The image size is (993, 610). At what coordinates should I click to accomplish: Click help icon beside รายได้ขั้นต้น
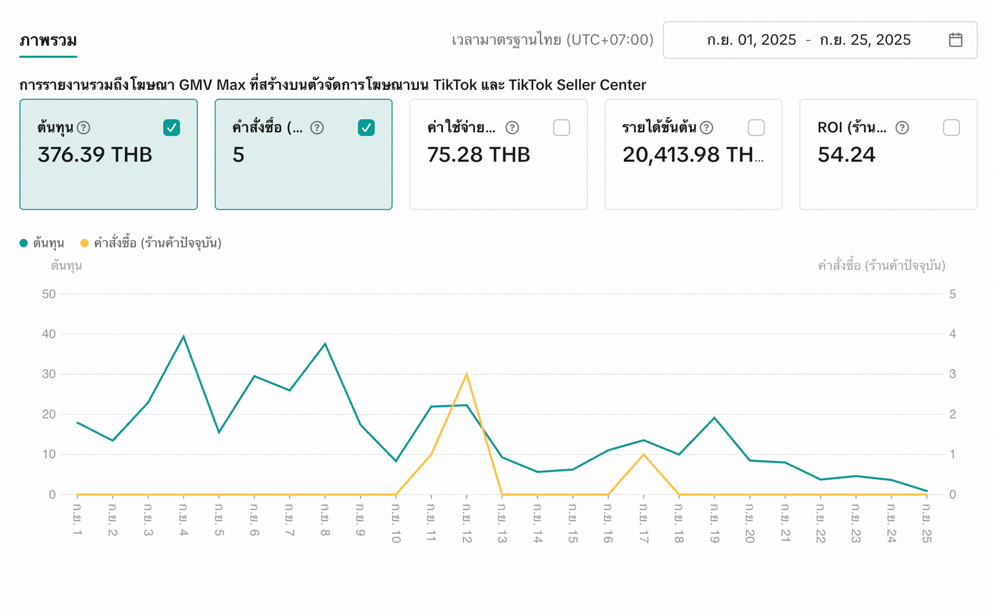(706, 128)
